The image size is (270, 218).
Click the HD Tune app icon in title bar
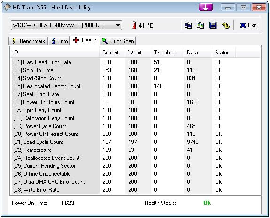click(7, 7)
